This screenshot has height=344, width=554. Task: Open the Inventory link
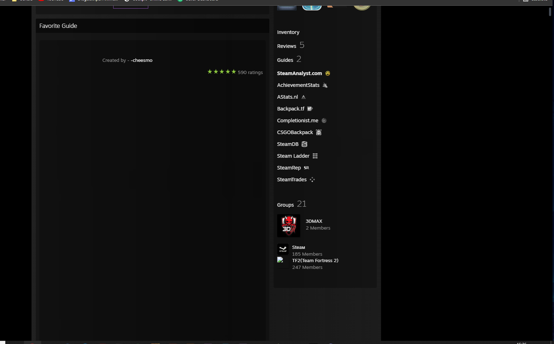coord(288,32)
